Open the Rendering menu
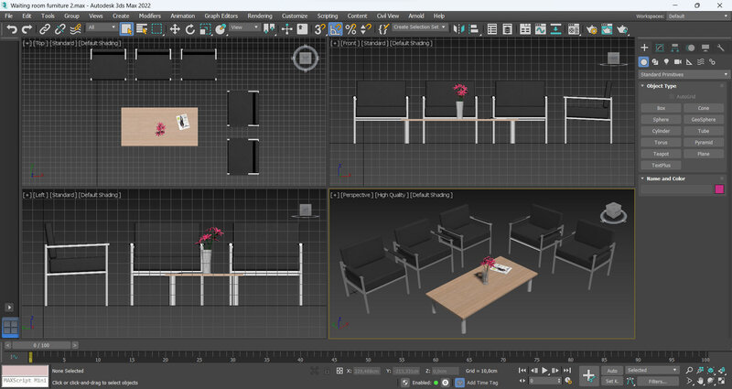732x389 pixels. pos(260,16)
